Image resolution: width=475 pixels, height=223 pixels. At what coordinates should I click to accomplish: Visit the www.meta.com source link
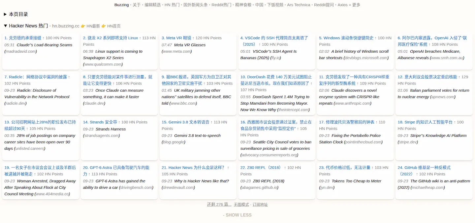click(176, 52)
